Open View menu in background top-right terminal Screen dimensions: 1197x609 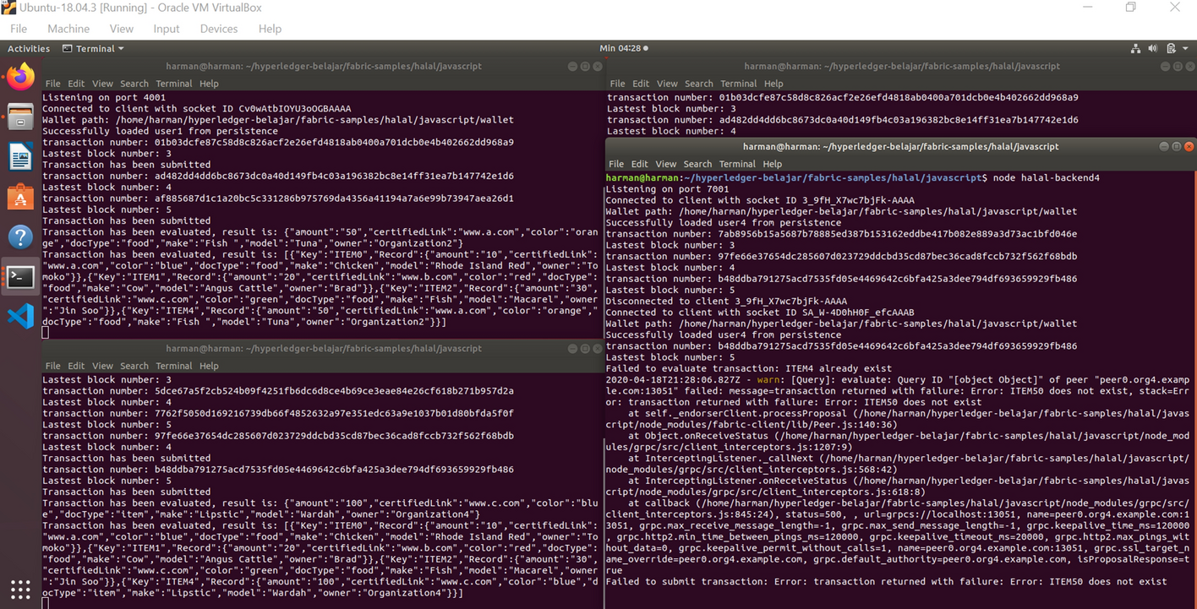667,84
